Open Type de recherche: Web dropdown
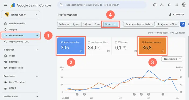 coord(139,24)
